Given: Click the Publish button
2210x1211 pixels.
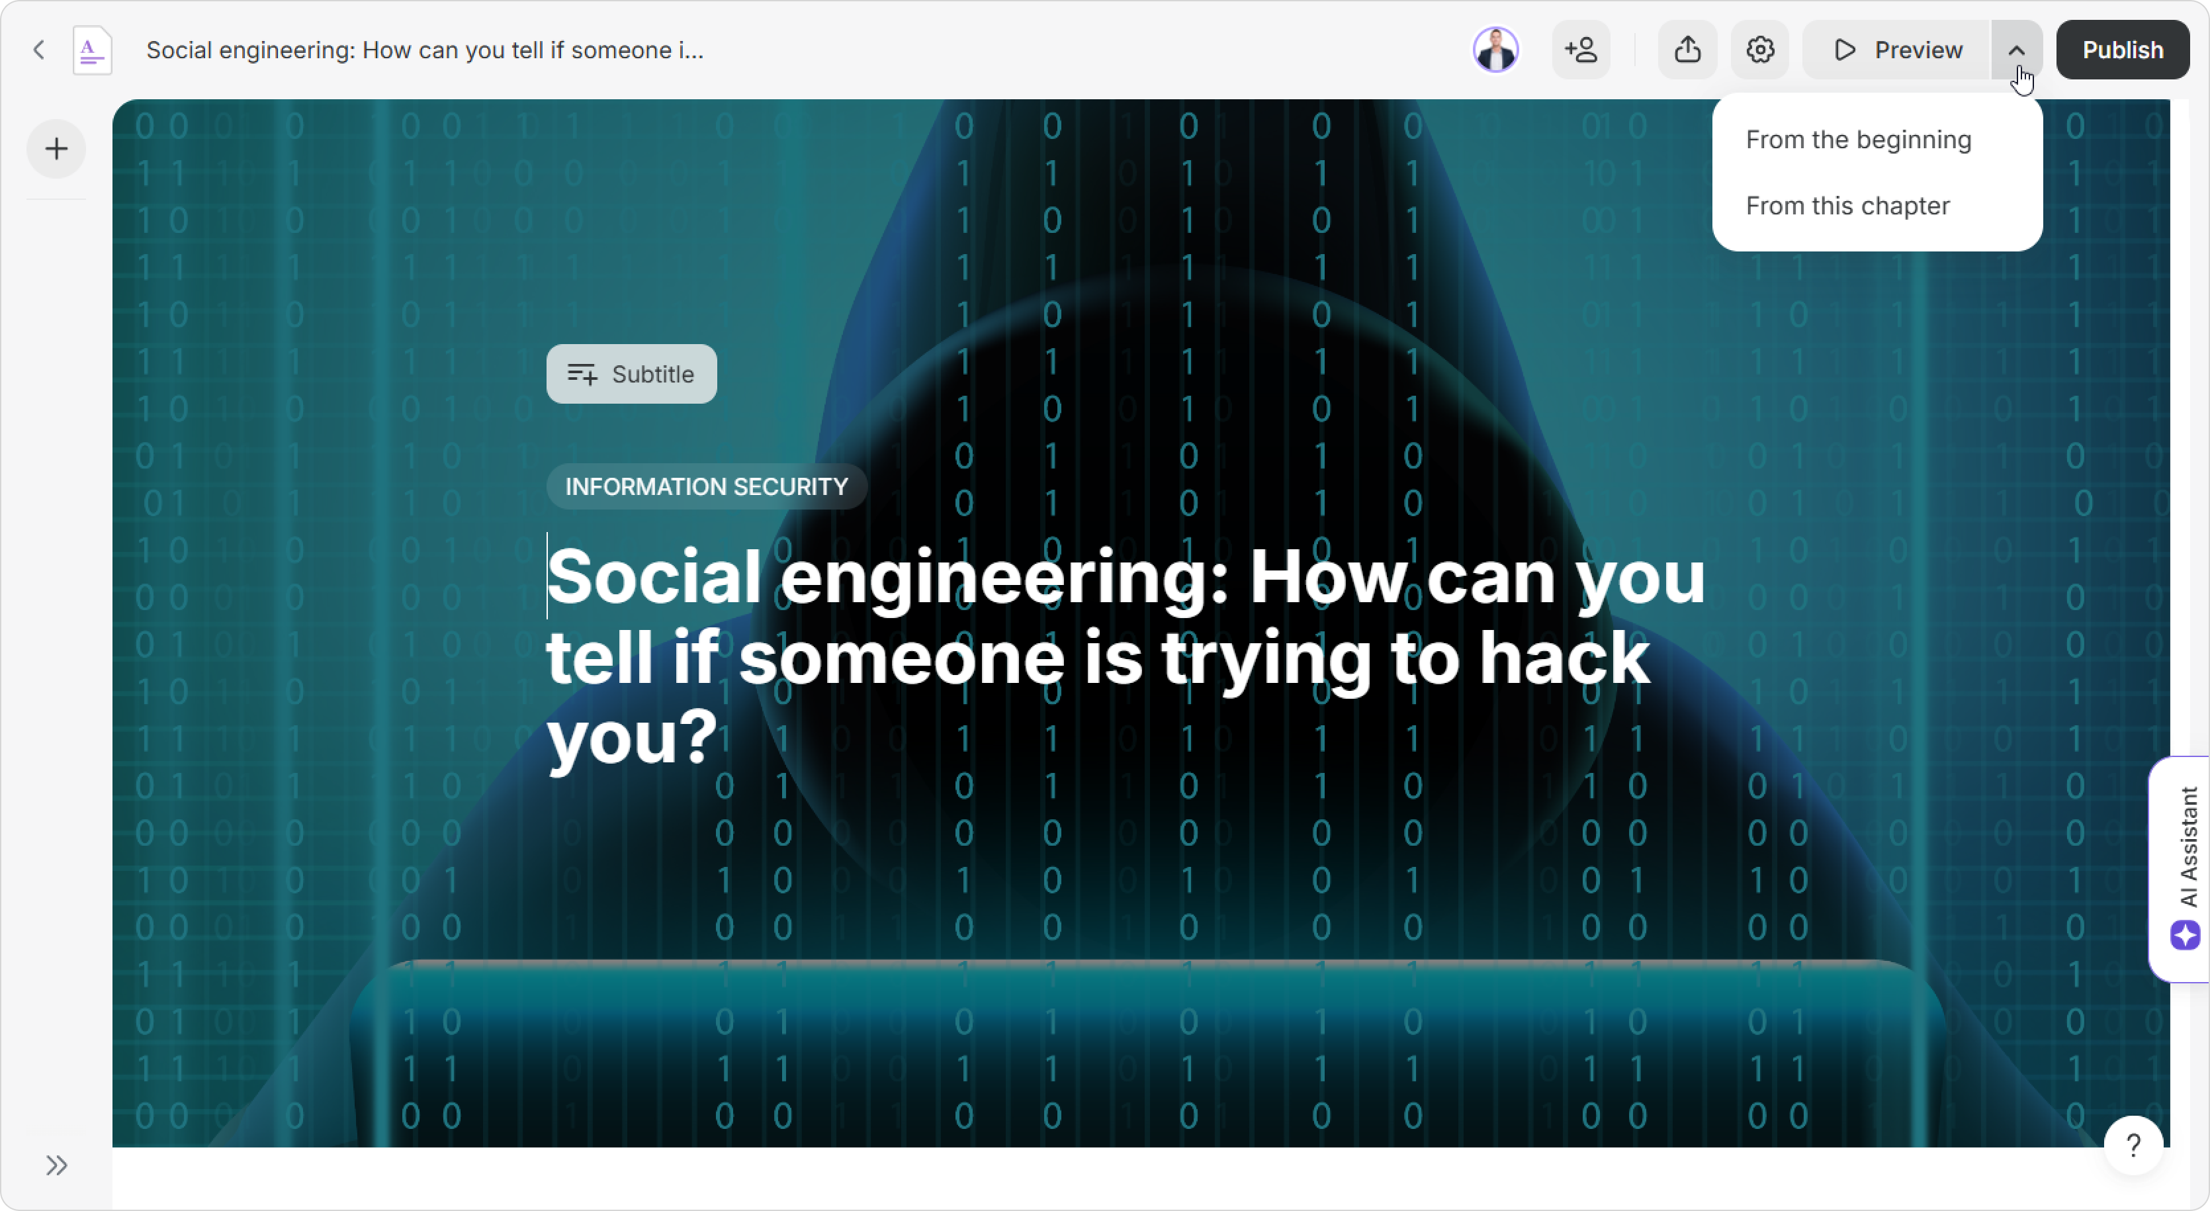Looking at the screenshot, I should click(x=2123, y=50).
